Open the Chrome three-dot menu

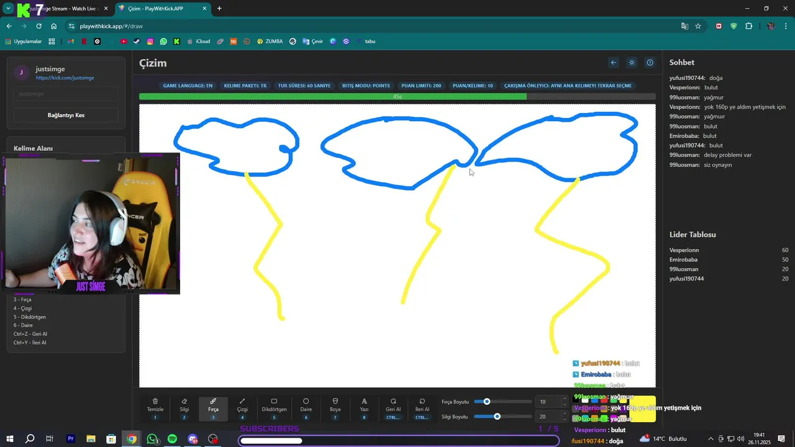pyautogui.click(x=786, y=26)
